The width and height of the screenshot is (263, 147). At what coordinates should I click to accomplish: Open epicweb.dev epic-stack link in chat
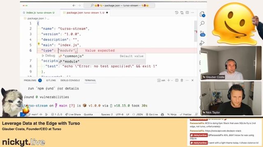point(223,131)
